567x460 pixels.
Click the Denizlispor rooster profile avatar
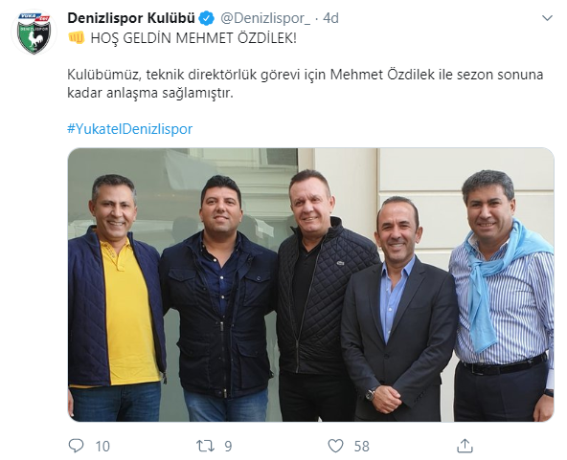click(34, 33)
